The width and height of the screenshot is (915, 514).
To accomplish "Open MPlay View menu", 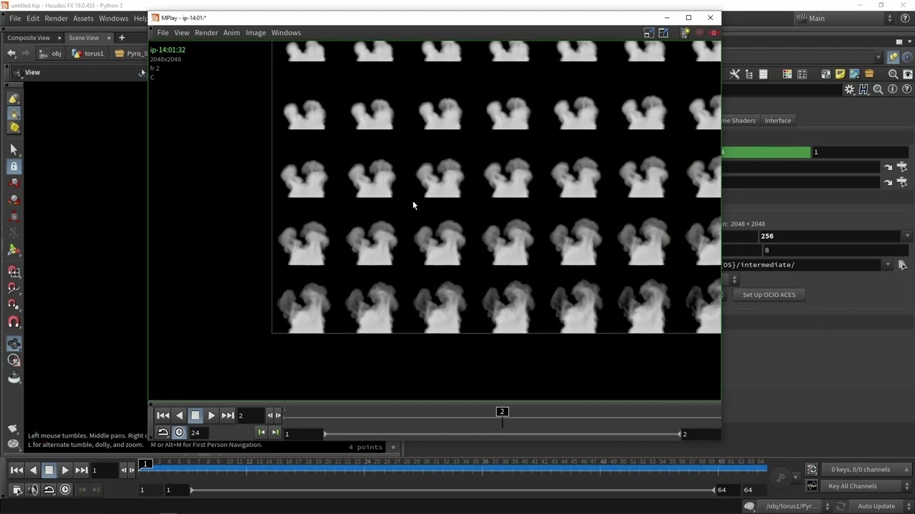I will click(x=182, y=33).
